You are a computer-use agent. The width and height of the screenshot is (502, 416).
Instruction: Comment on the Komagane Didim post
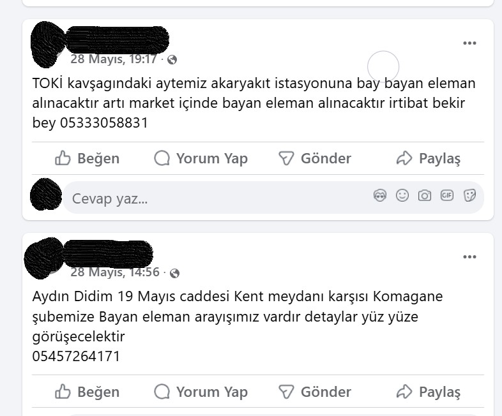(x=201, y=392)
